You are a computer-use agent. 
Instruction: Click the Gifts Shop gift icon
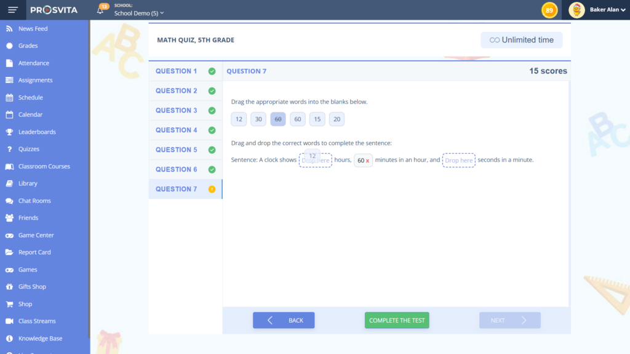(9, 287)
